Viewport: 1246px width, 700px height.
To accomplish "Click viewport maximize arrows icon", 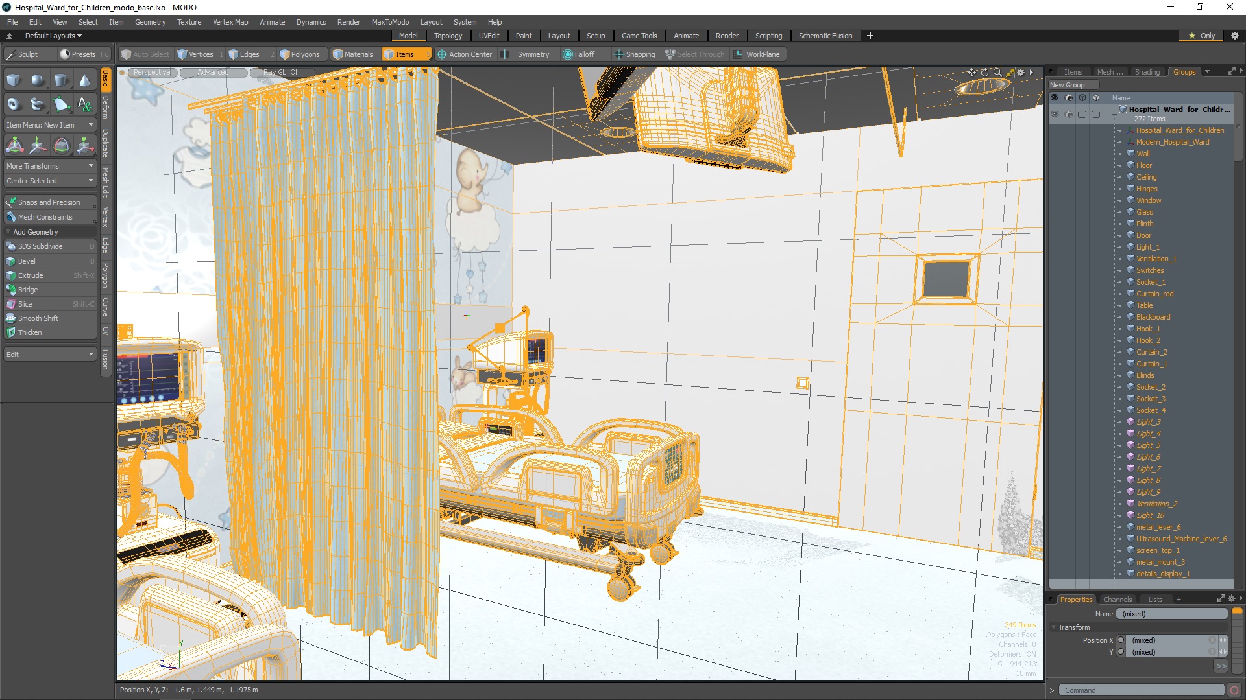I will click(x=1010, y=72).
